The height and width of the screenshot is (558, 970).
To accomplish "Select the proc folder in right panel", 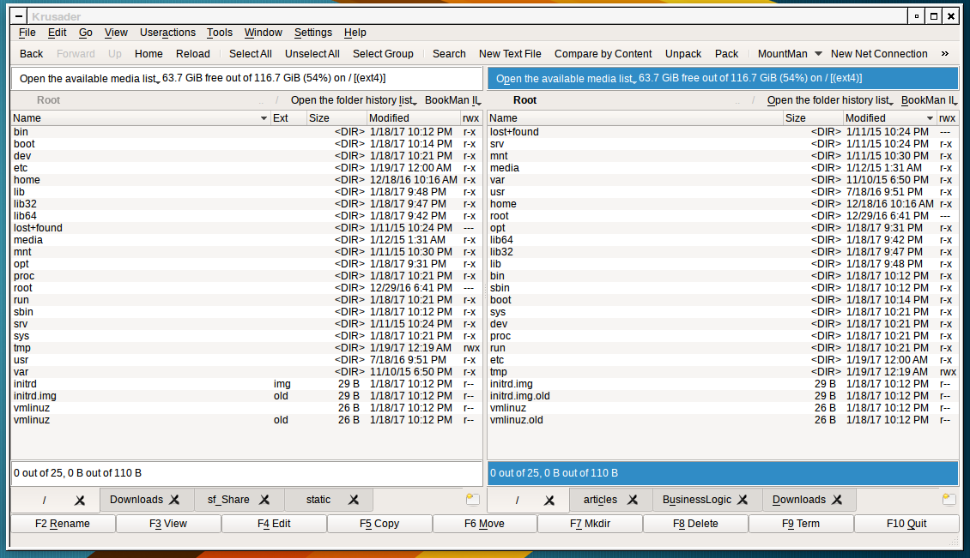I will (x=723, y=336).
